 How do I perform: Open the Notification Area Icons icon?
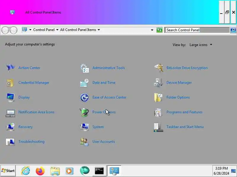pos(10,113)
